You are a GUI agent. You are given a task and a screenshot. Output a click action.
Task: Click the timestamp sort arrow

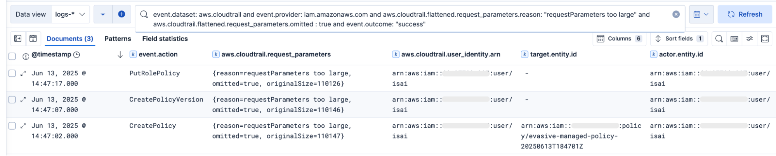120,55
